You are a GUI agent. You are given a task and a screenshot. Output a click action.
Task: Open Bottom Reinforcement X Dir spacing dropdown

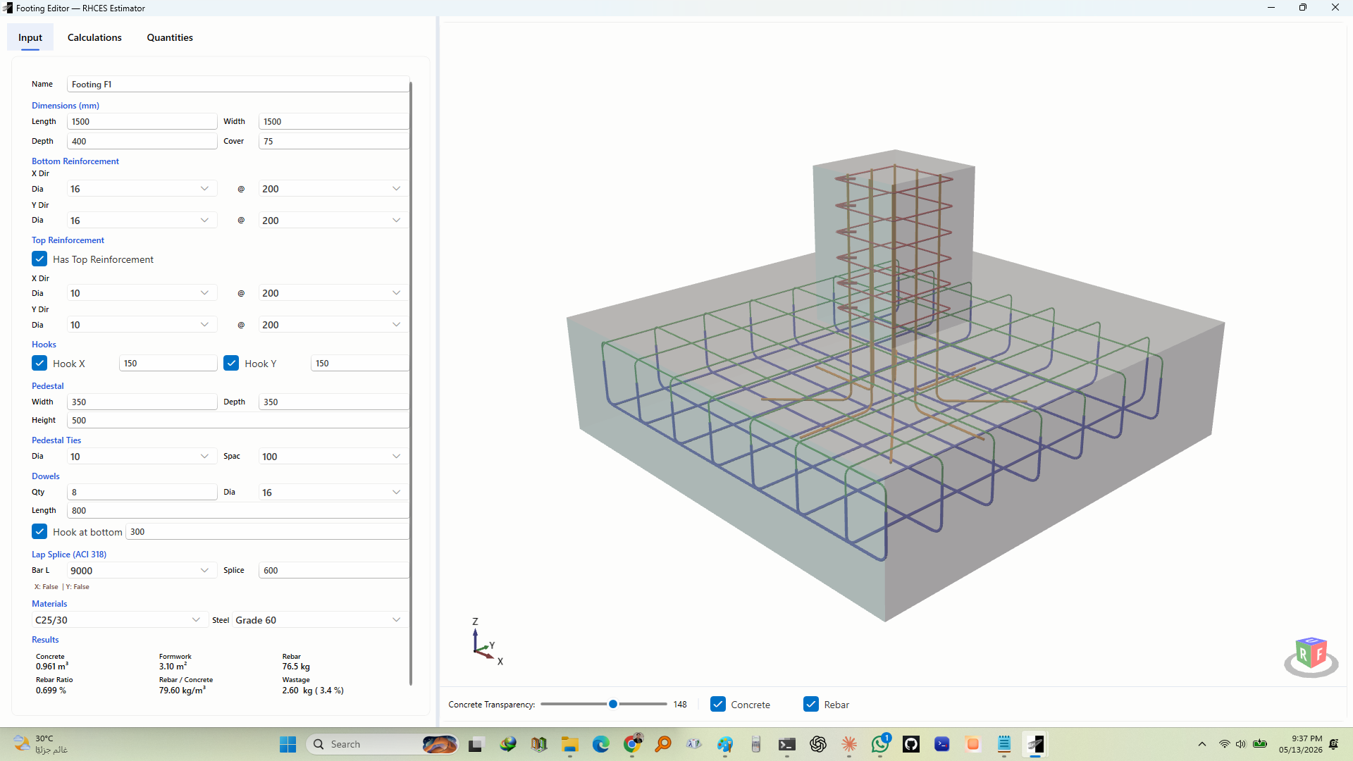pos(333,189)
